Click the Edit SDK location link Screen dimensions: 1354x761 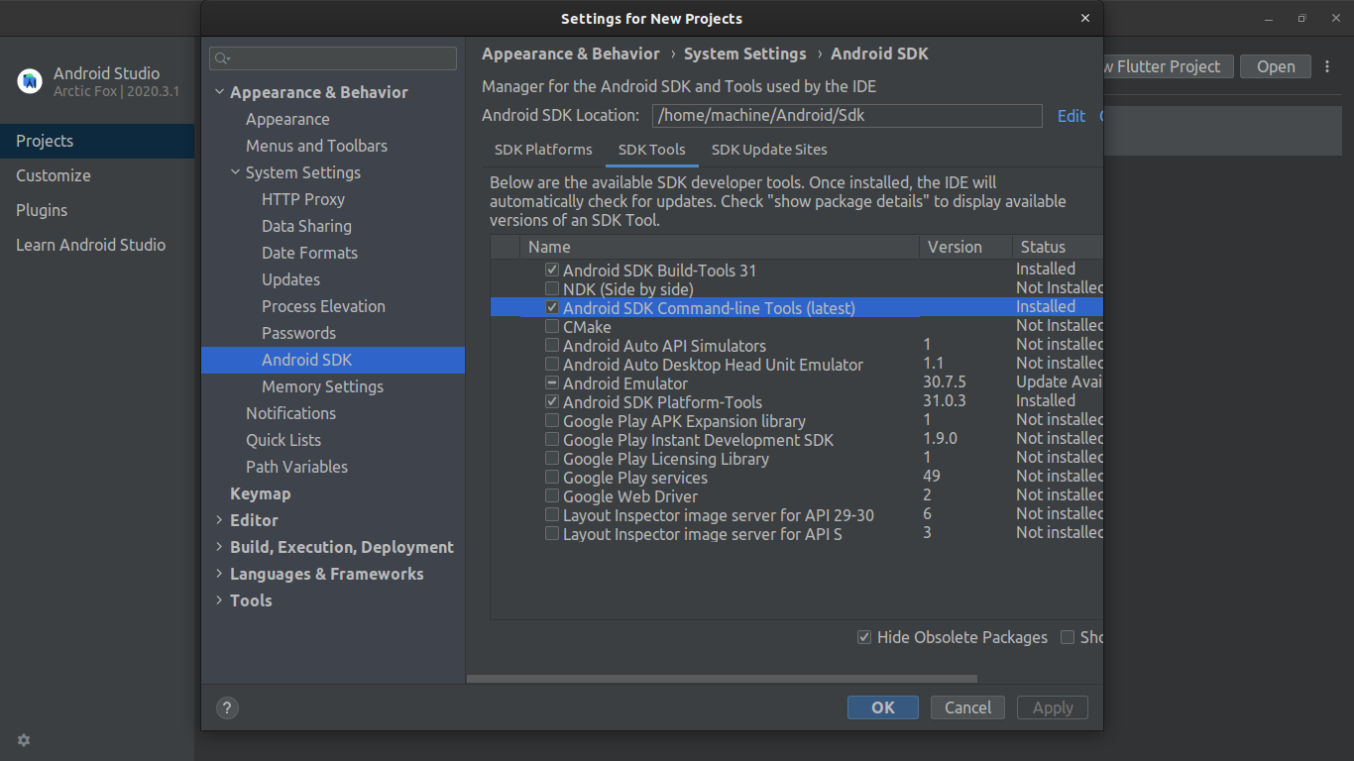point(1071,116)
